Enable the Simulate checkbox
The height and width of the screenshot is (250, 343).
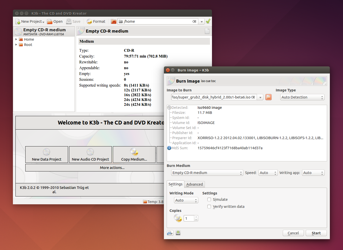[209, 199]
